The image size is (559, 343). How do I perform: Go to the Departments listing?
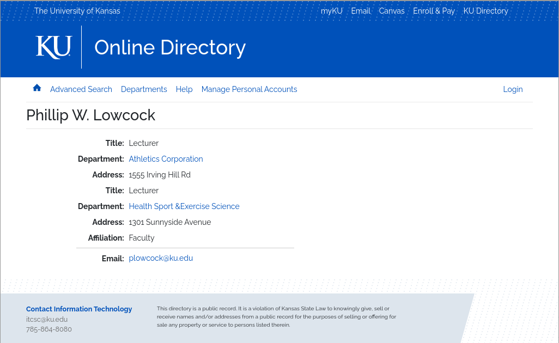point(144,89)
